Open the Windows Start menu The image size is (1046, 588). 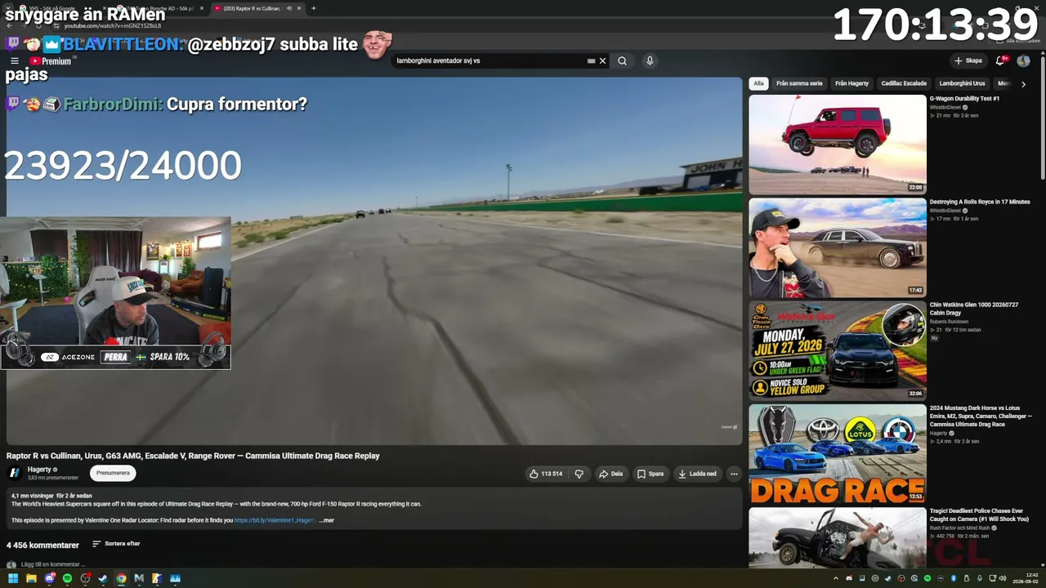(x=13, y=578)
